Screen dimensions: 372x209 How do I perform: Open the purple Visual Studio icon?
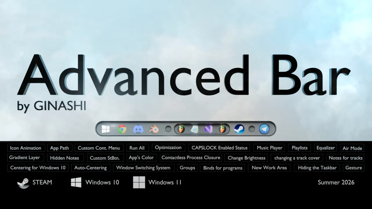[x=208, y=129]
